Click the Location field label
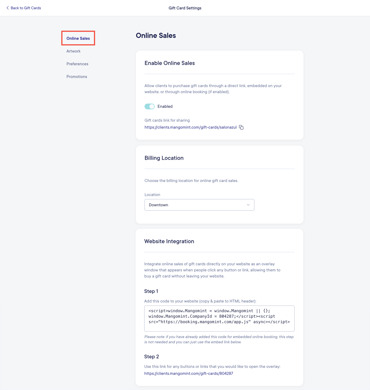The height and width of the screenshot is (390, 370). (x=152, y=195)
